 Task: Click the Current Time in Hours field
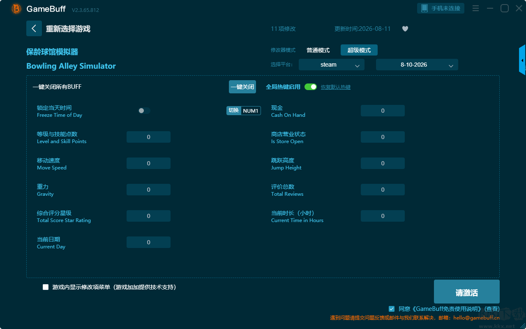click(x=383, y=216)
